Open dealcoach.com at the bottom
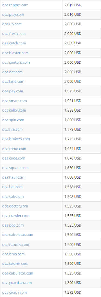The image size is (101, 297). pos(15,292)
